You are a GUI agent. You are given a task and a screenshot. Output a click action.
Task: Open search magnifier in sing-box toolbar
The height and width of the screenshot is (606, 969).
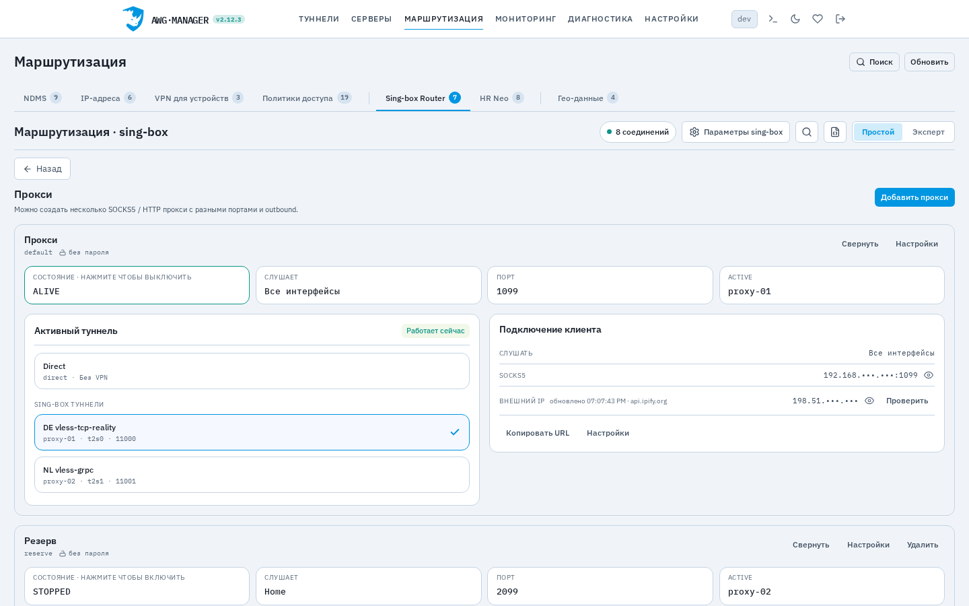click(807, 132)
